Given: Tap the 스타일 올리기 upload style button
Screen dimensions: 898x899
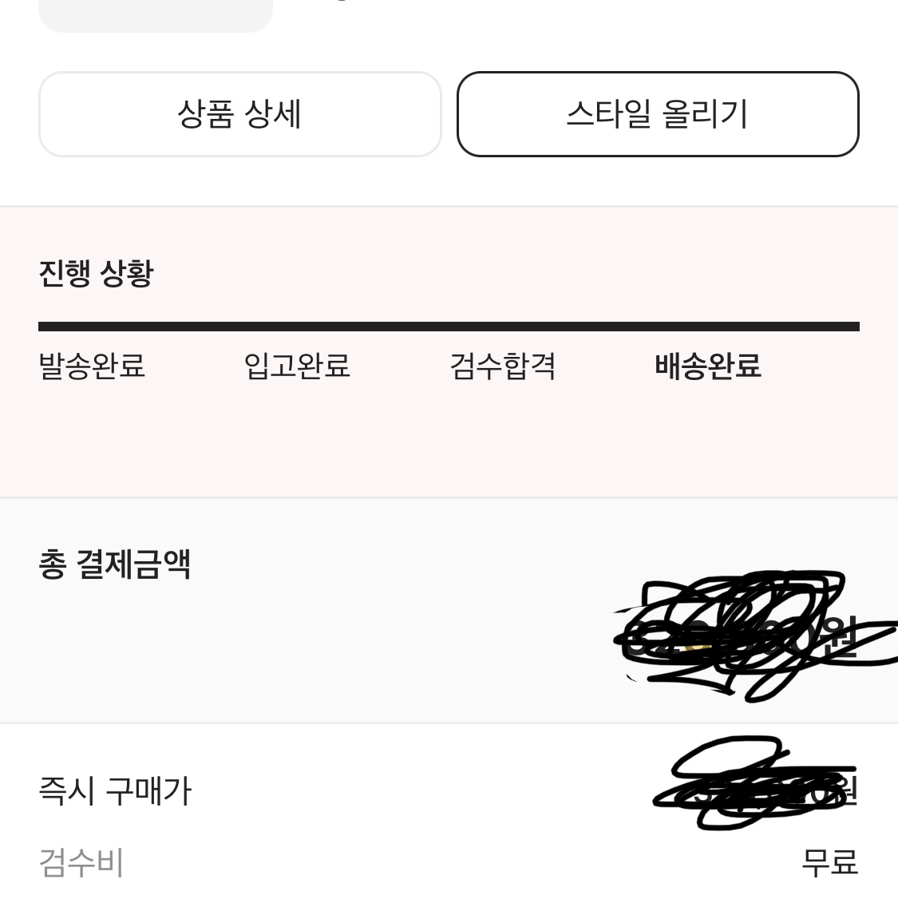Looking at the screenshot, I should [x=658, y=113].
